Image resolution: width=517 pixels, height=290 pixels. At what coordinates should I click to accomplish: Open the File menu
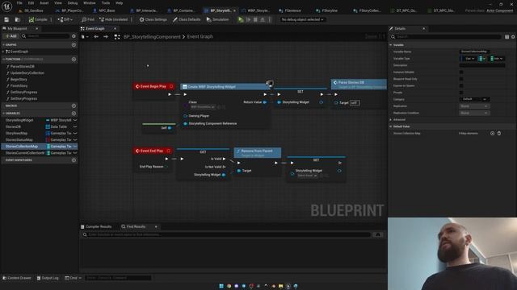[x=19, y=3]
